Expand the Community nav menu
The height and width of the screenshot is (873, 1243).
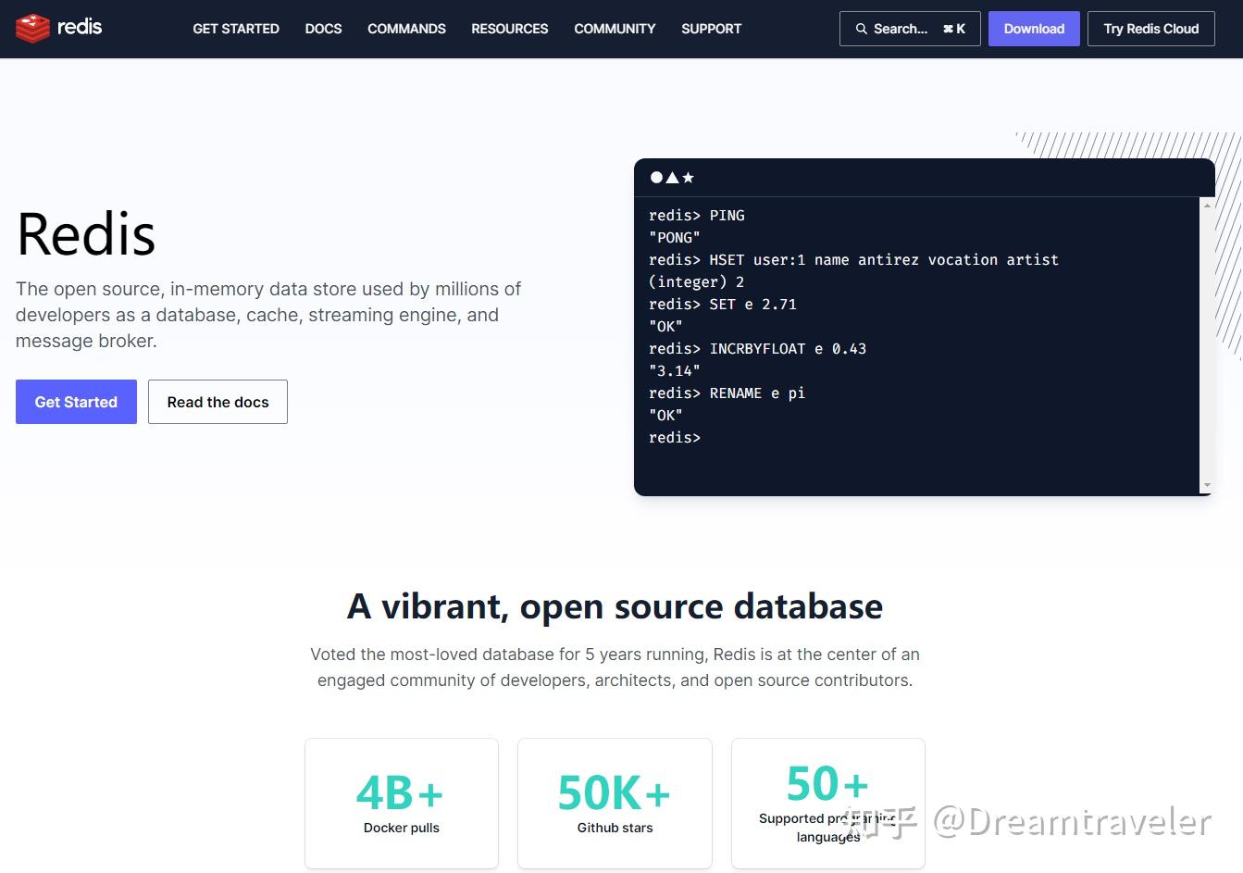point(615,29)
